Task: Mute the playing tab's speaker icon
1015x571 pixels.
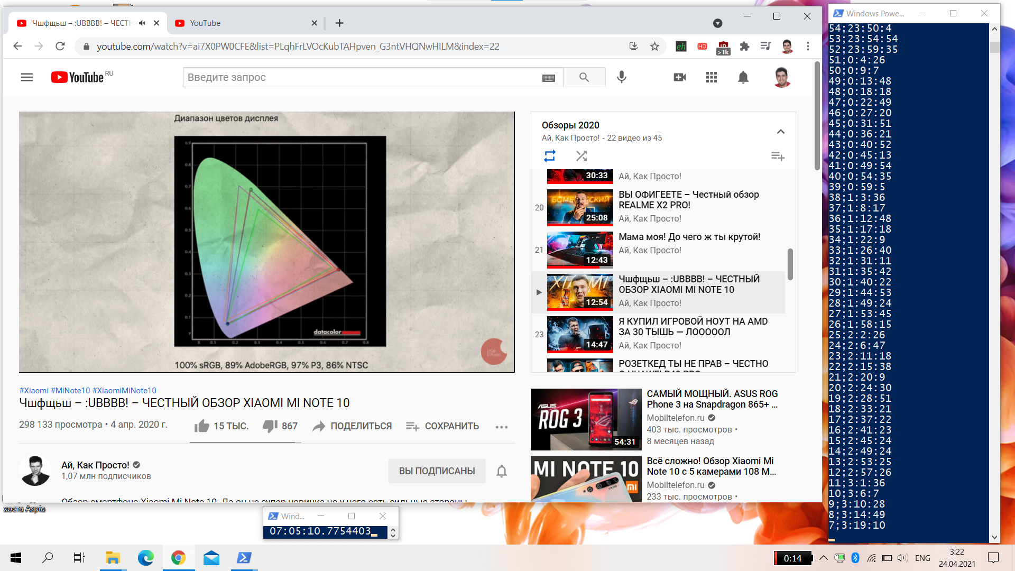Action: [142, 23]
